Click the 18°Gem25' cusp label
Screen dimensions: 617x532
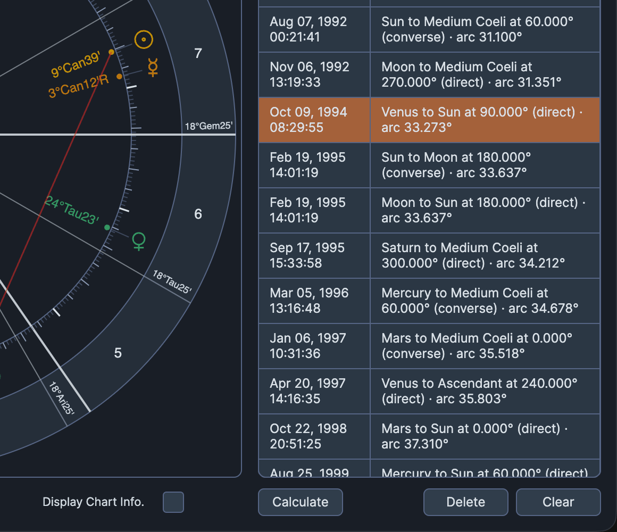(209, 126)
